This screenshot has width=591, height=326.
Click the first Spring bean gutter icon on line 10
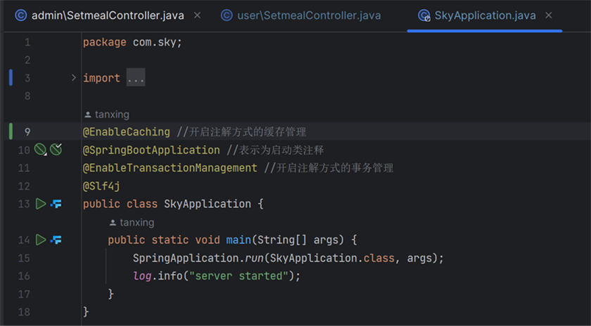pos(40,150)
